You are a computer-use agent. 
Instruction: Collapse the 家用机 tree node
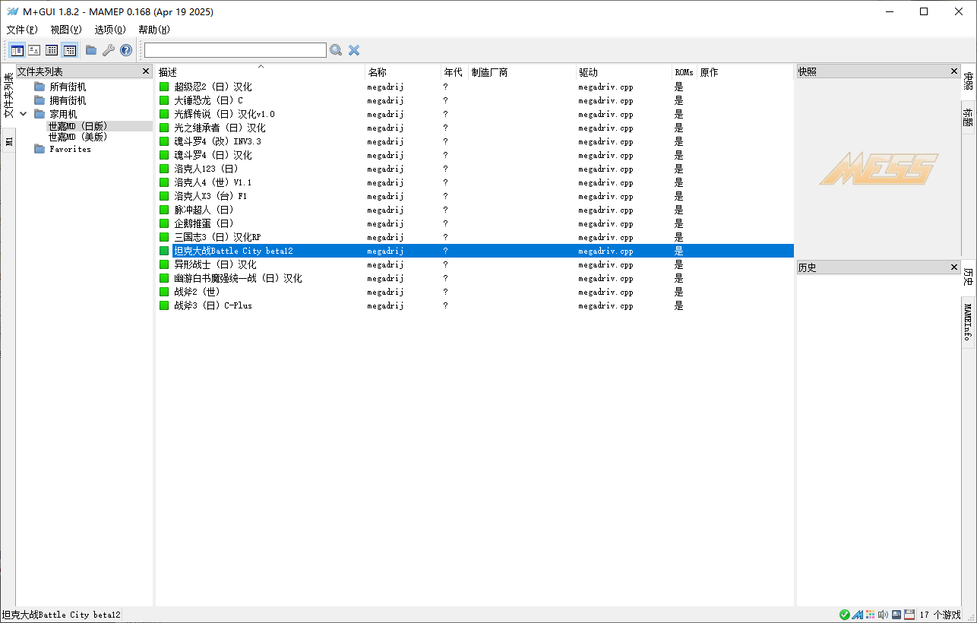pos(23,114)
